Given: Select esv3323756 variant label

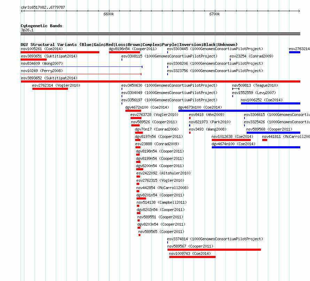Looking at the screenshot, I should point(215,71).
